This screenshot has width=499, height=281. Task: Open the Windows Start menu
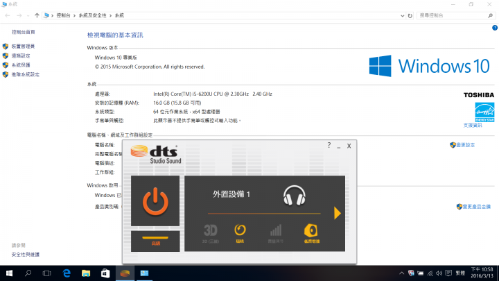point(9,273)
